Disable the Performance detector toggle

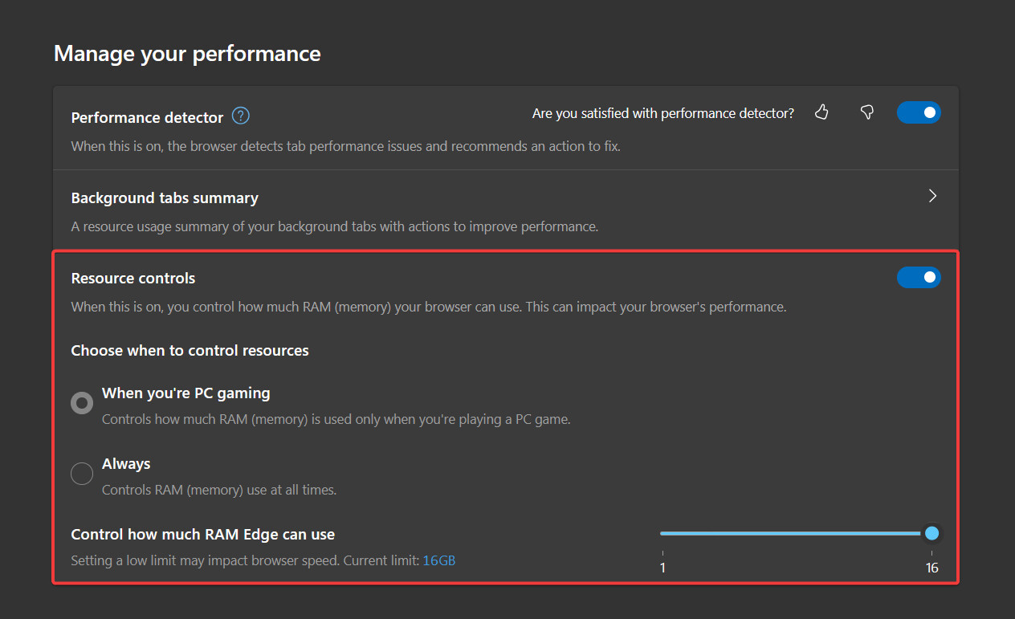click(918, 112)
